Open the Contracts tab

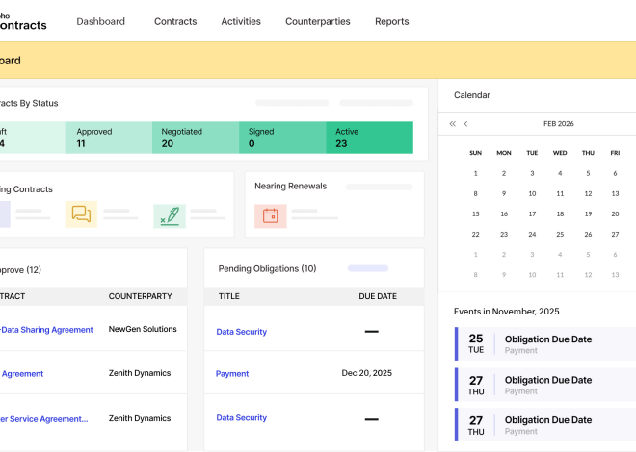(x=175, y=21)
